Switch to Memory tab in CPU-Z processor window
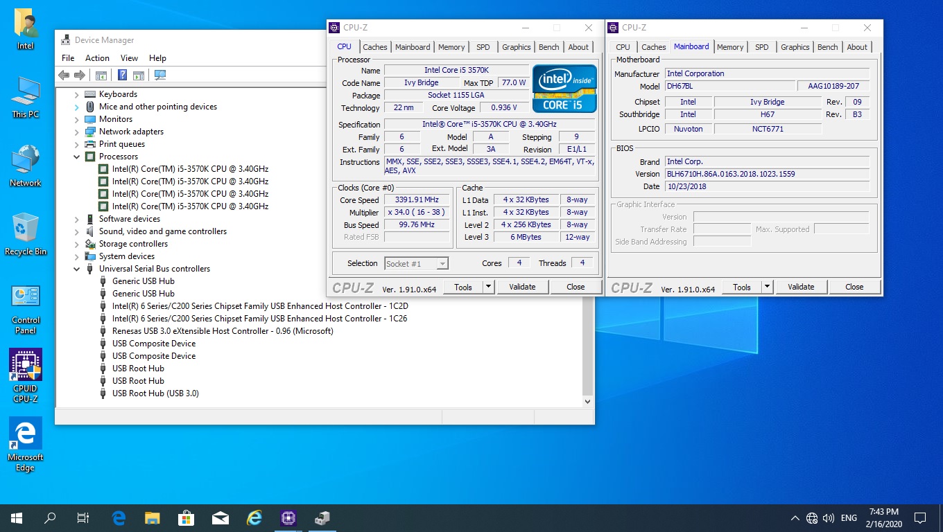This screenshot has width=943, height=532. click(x=451, y=47)
